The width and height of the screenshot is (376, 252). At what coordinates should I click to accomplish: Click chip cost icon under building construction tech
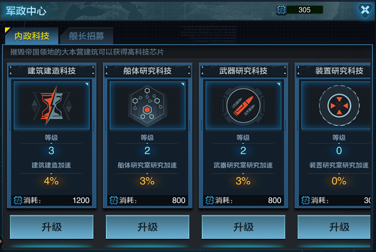tap(18, 200)
